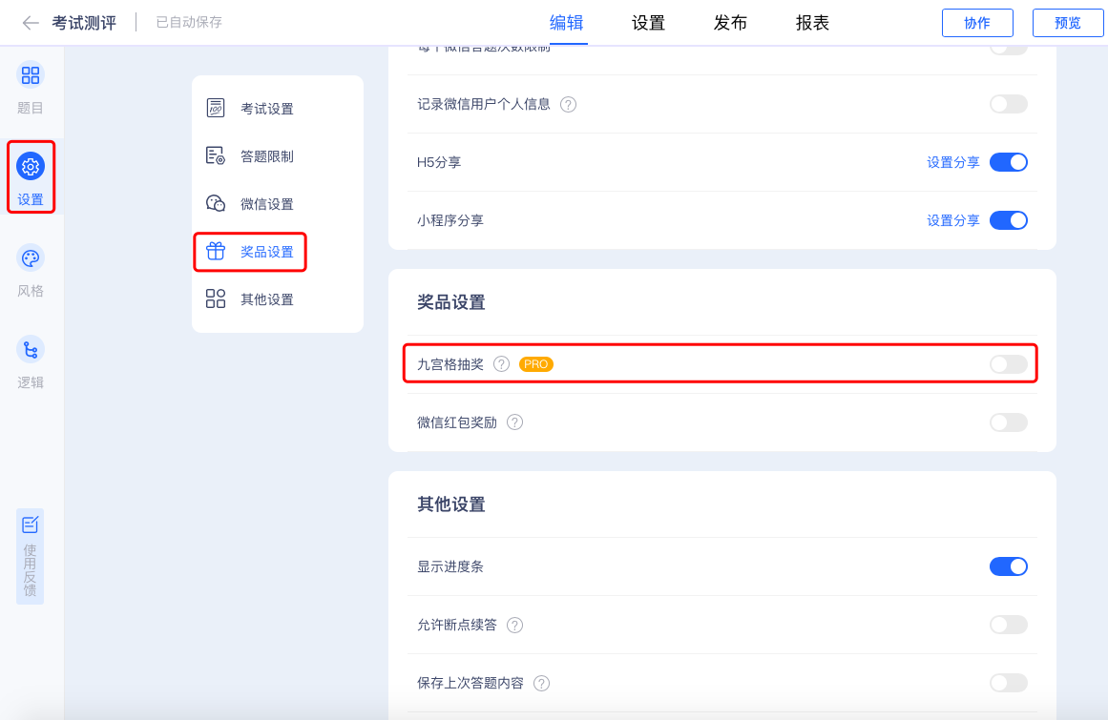Turn off the 小程序分享 switch
The width and height of the screenshot is (1108, 720).
pyautogui.click(x=1009, y=220)
